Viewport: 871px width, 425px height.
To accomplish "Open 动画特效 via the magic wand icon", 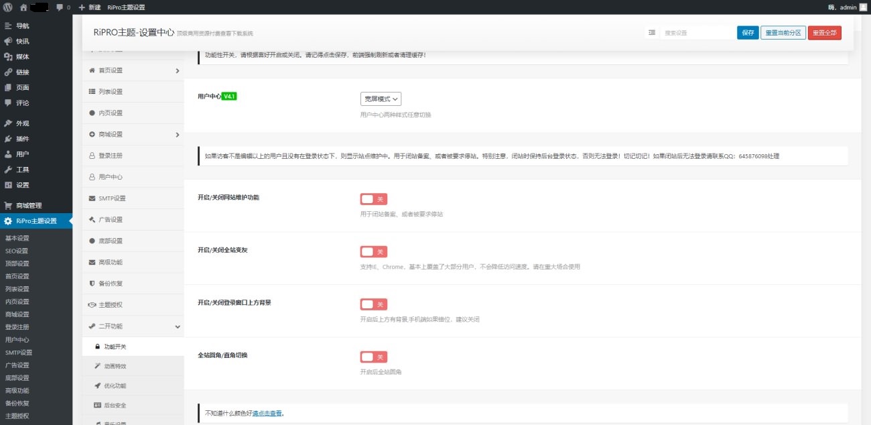I will coord(98,366).
